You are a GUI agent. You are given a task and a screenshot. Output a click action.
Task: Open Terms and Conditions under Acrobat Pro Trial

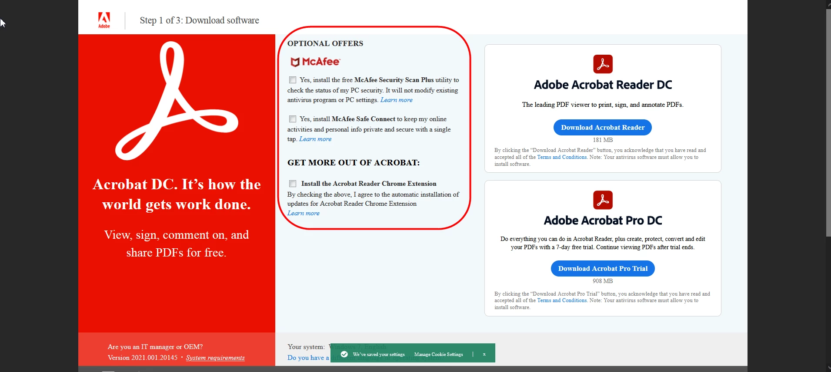click(x=562, y=300)
